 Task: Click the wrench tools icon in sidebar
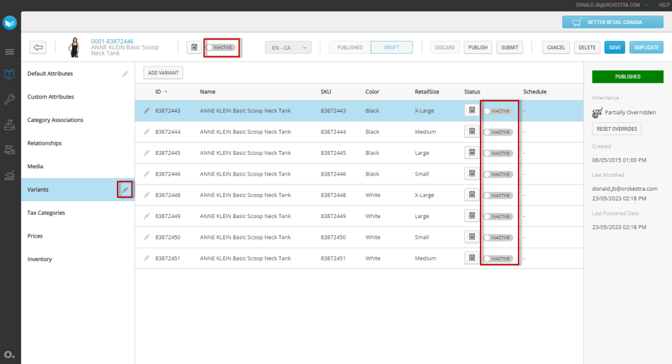tap(10, 100)
